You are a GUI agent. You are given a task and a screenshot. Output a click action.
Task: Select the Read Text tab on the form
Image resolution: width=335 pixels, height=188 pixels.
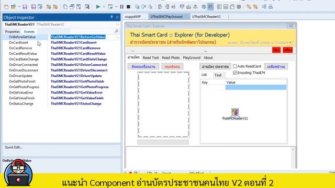[151, 57]
